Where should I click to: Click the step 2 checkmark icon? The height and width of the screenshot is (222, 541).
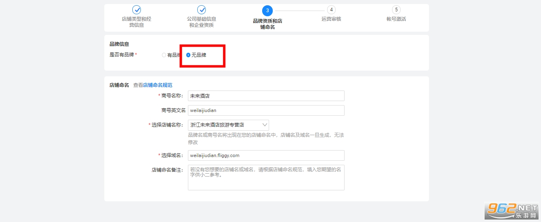[202, 10]
